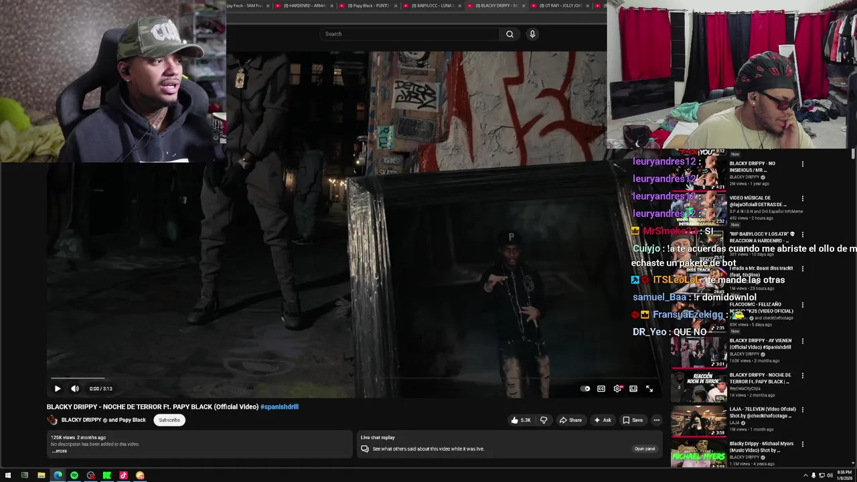Open options for Mr. Beast diss track video
Screen dimensions: 857x482
(802, 269)
